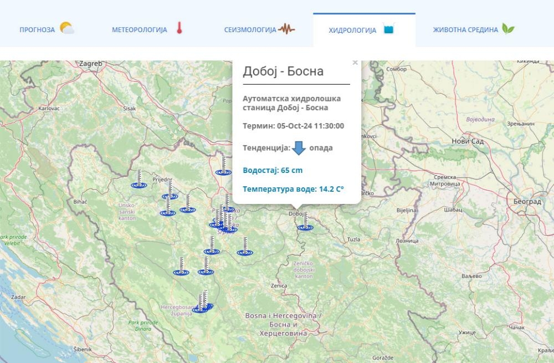Viewport: 554px width, 363px height.
Task: Select the station marker cluster near Republika Srpska
Action: tap(223, 224)
